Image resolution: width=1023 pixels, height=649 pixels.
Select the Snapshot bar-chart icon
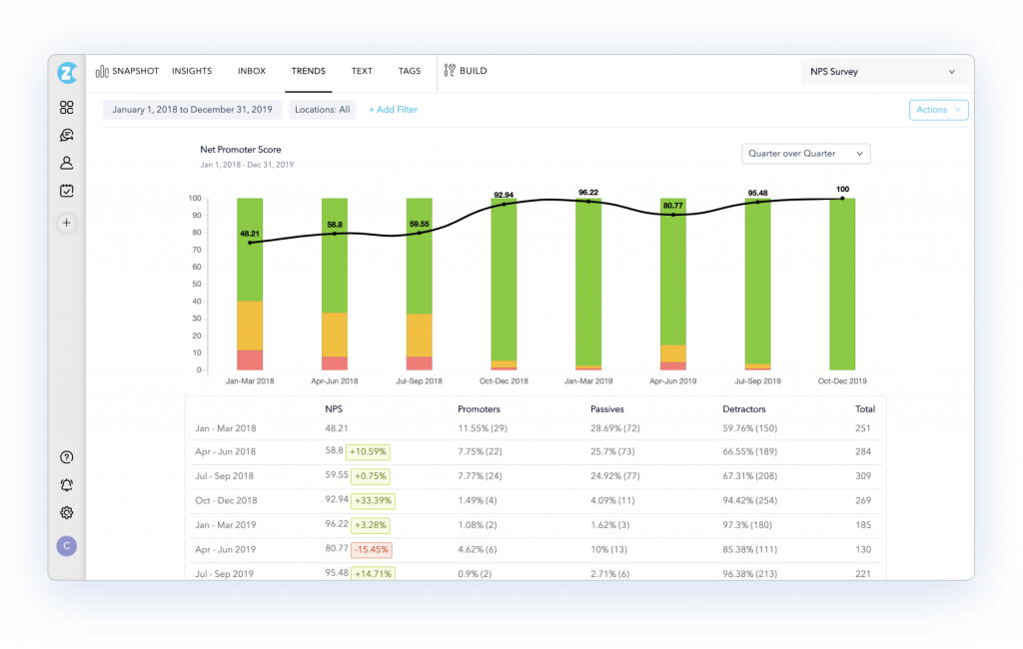103,70
